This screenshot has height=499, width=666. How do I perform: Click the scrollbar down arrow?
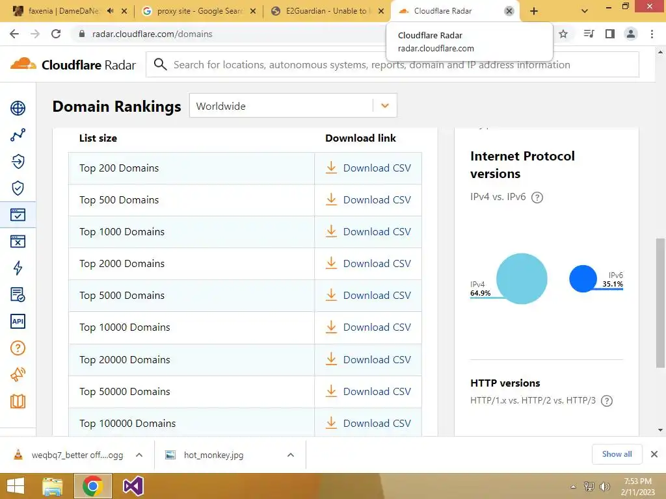pos(660,430)
